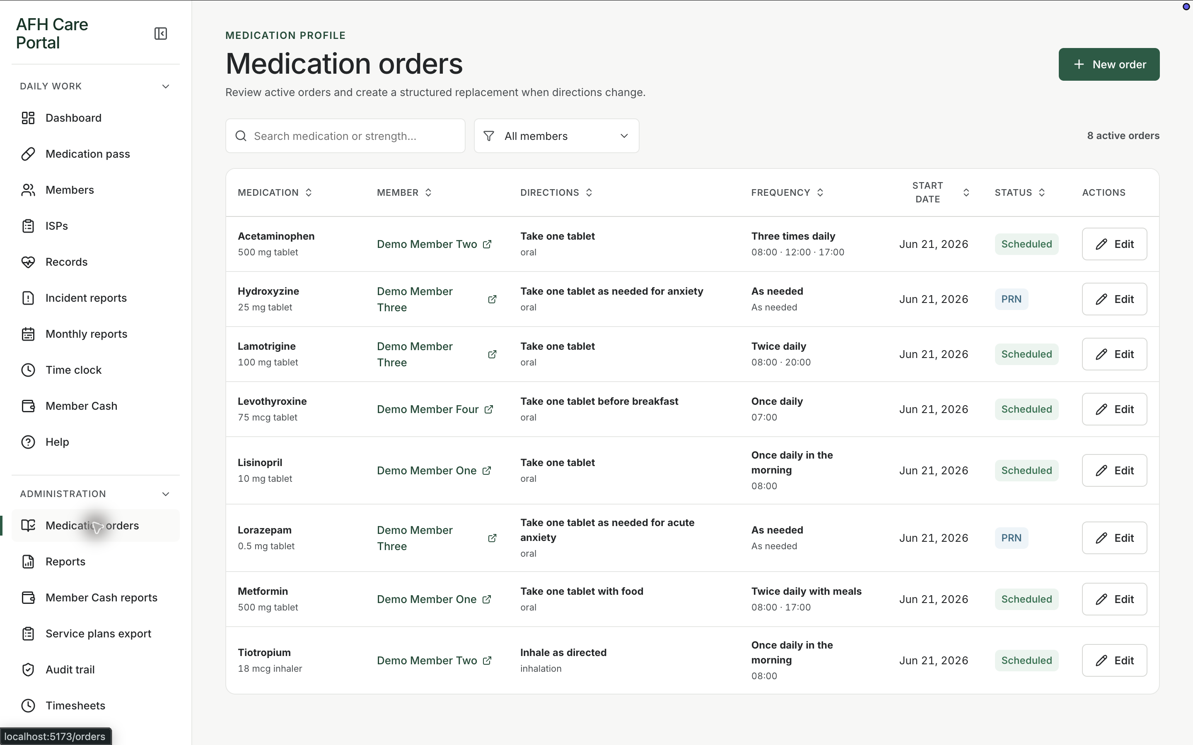Sort by the Status column
Image resolution: width=1193 pixels, height=745 pixels.
pyautogui.click(x=1019, y=192)
